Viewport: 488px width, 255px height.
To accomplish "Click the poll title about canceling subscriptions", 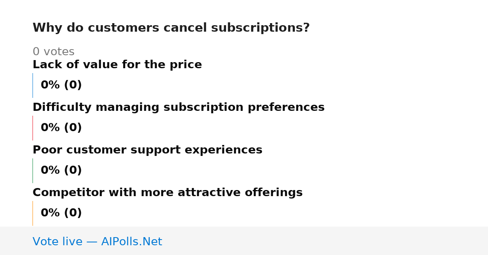I will (x=171, y=28).
